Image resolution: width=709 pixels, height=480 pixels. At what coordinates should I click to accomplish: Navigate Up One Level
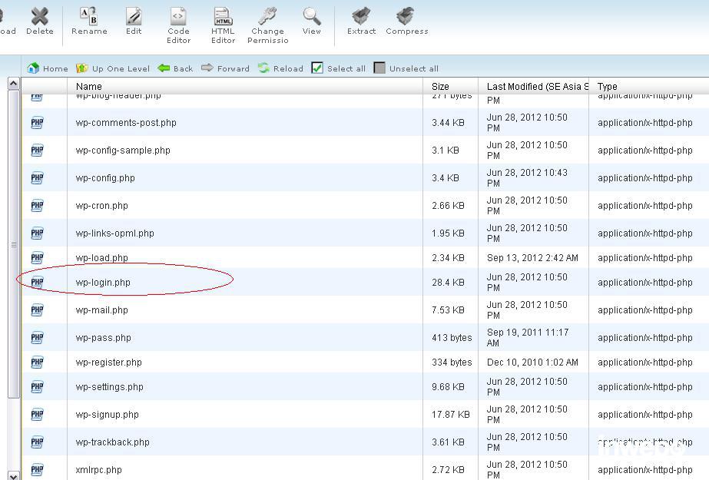112,68
